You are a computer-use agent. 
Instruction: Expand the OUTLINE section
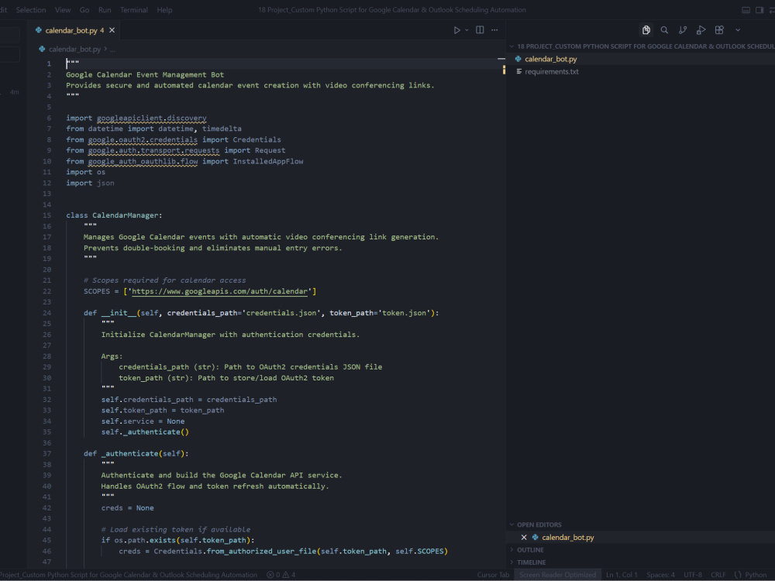tap(641, 550)
